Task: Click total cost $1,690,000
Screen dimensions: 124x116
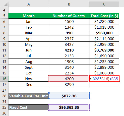Action: tap(104, 56)
